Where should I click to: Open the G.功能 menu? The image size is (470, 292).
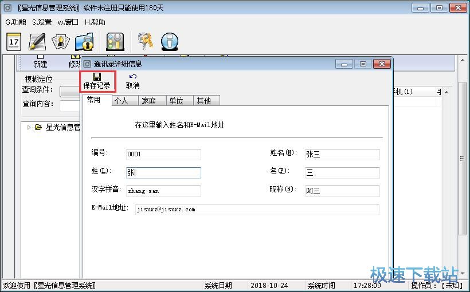pos(15,22)
